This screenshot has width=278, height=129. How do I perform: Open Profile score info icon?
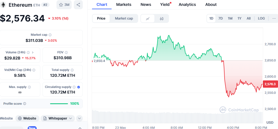coord(25,104)
